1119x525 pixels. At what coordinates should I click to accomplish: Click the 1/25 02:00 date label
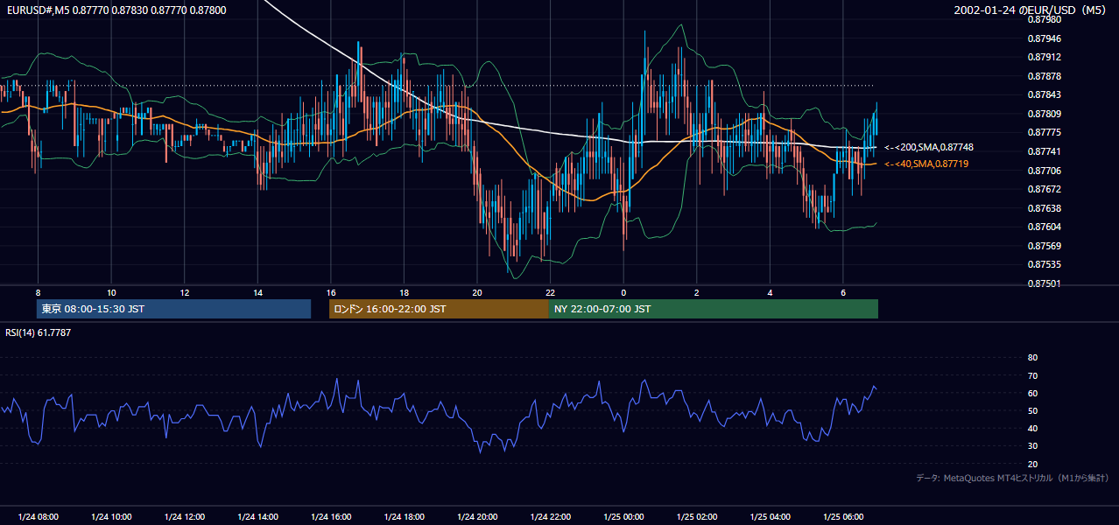coord(697,517)
